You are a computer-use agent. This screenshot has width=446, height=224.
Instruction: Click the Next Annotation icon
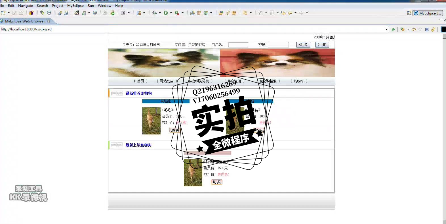(260, 13)
